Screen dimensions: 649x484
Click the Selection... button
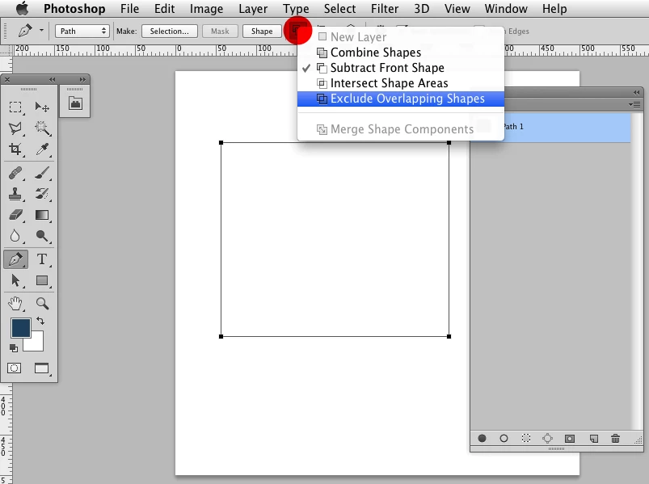(x=169, y=31)
